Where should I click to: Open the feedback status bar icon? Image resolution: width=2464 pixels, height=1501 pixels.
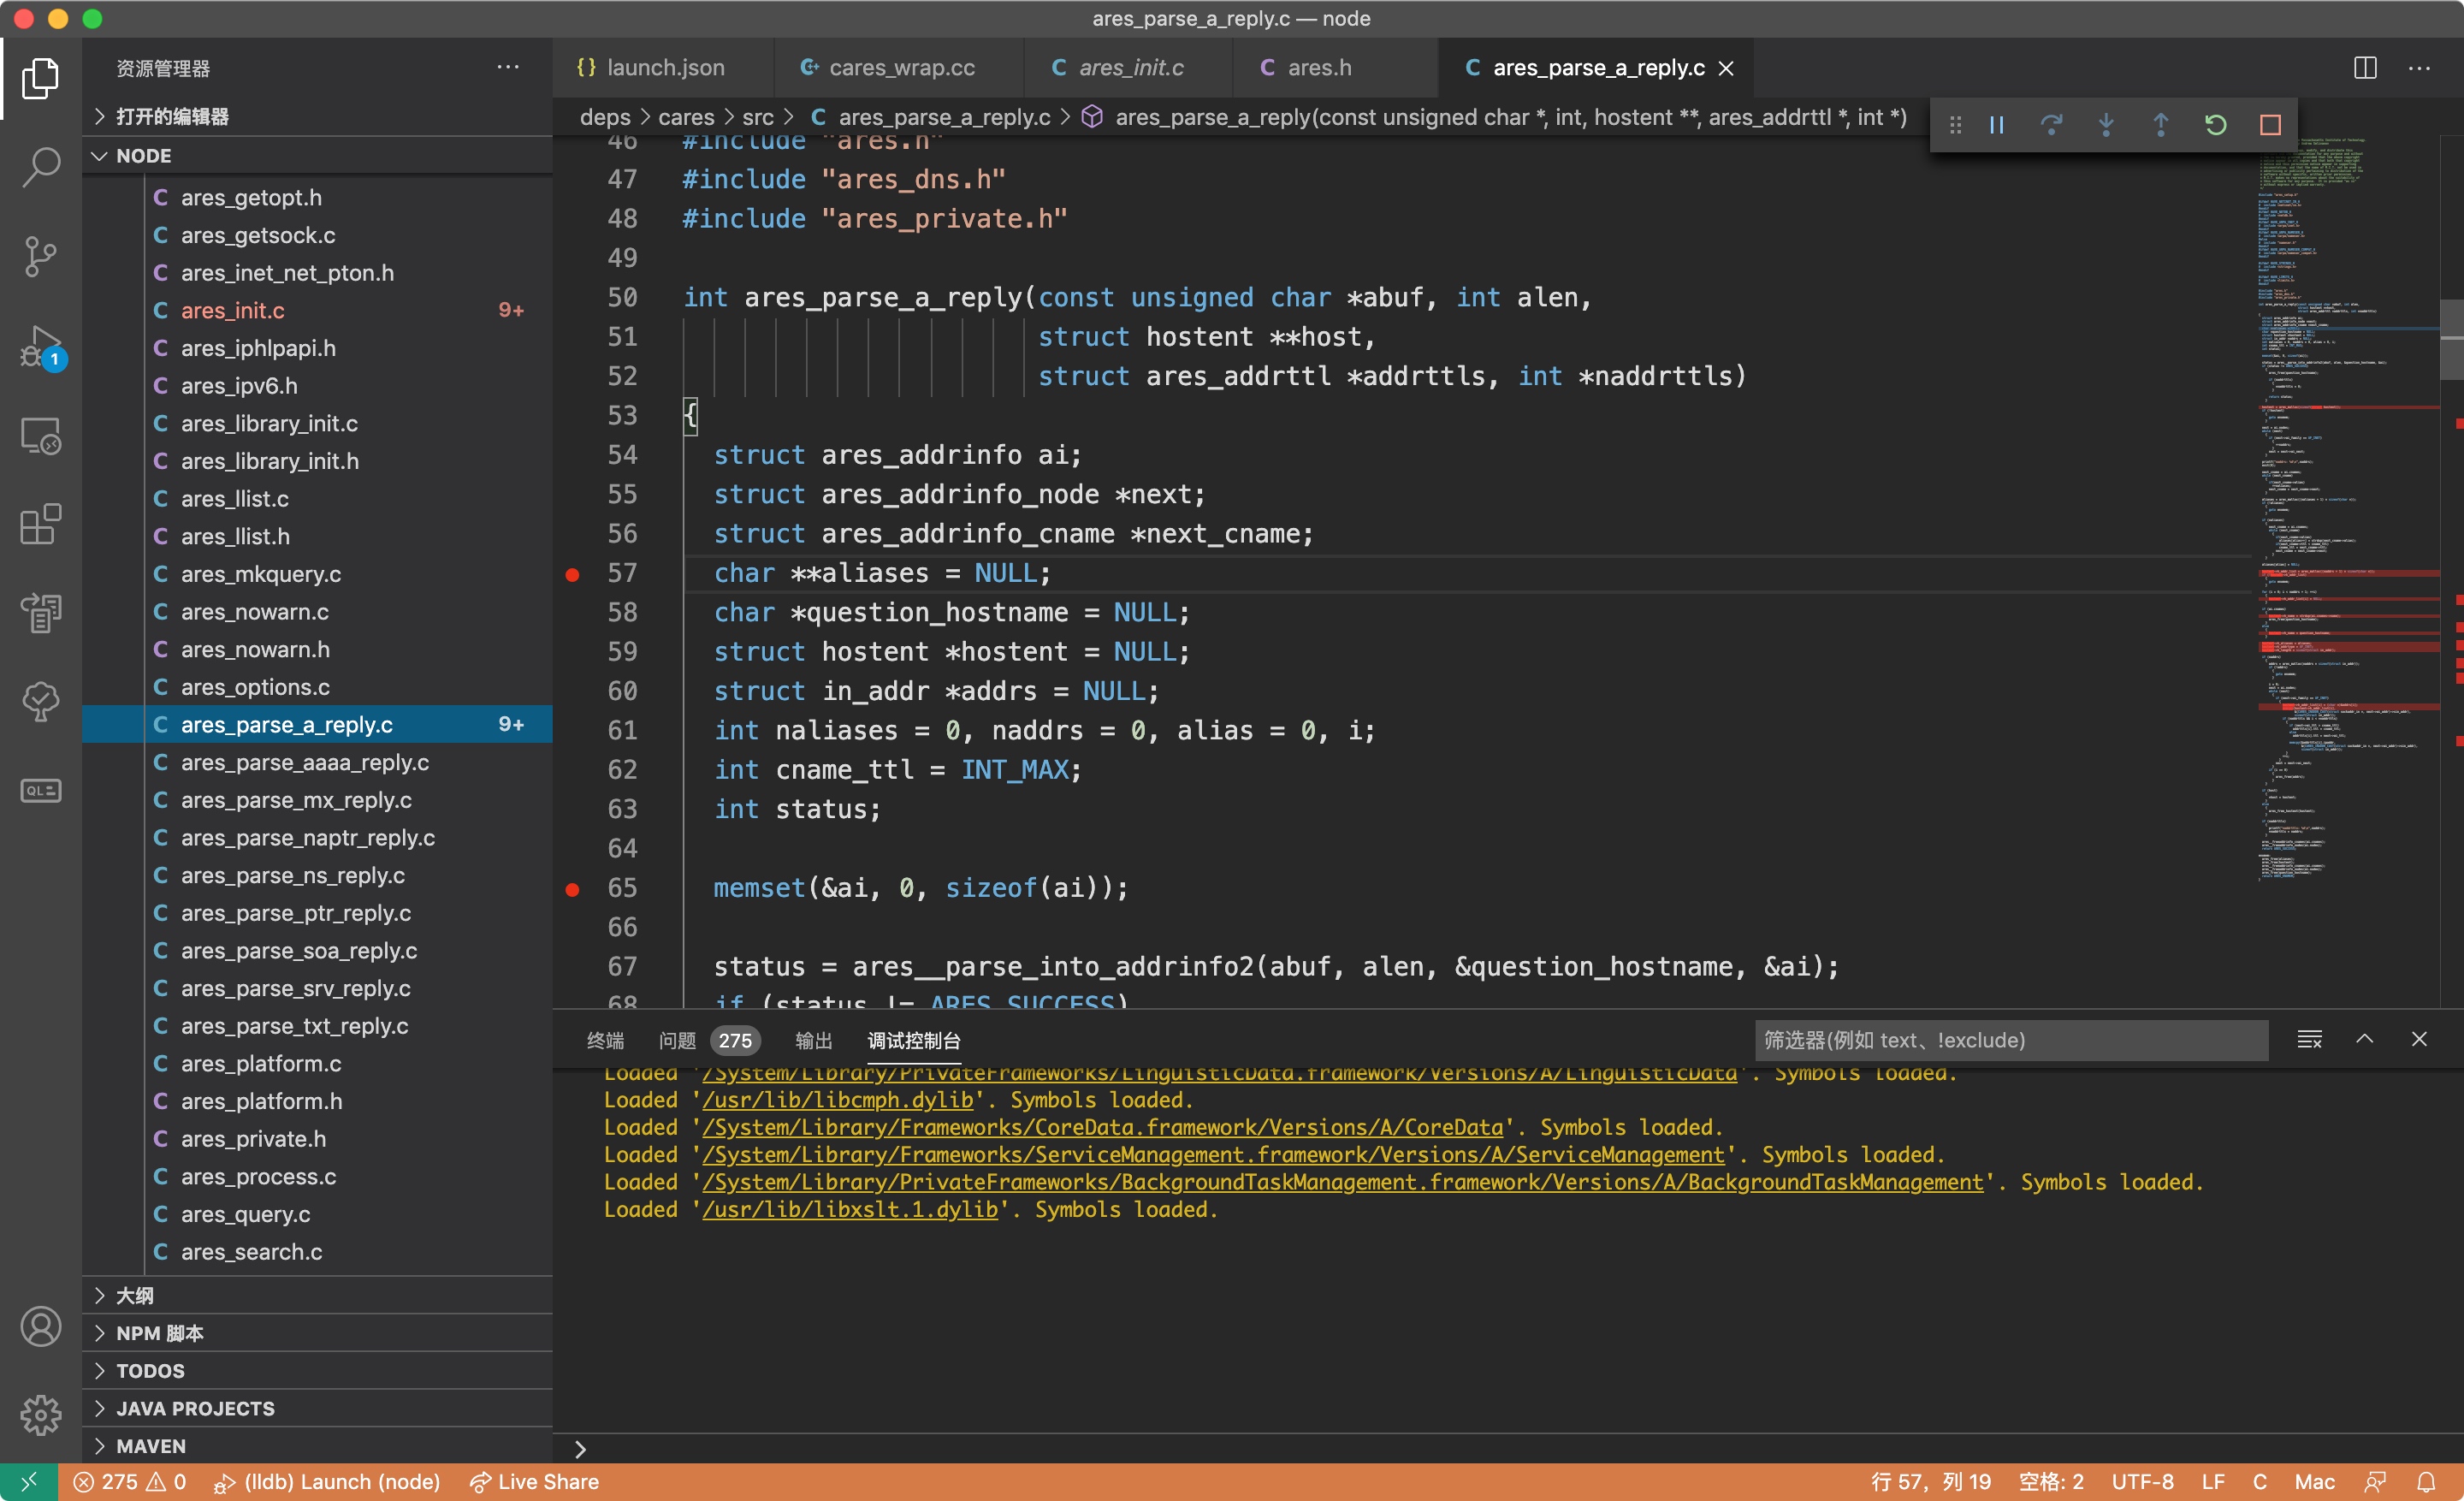tap(2374, 1481)
